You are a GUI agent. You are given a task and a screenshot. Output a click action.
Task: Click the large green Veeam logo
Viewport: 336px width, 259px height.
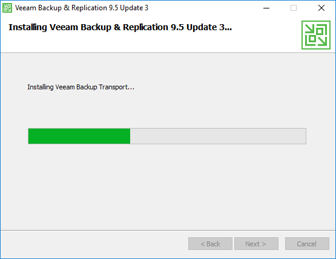point(316,35)
